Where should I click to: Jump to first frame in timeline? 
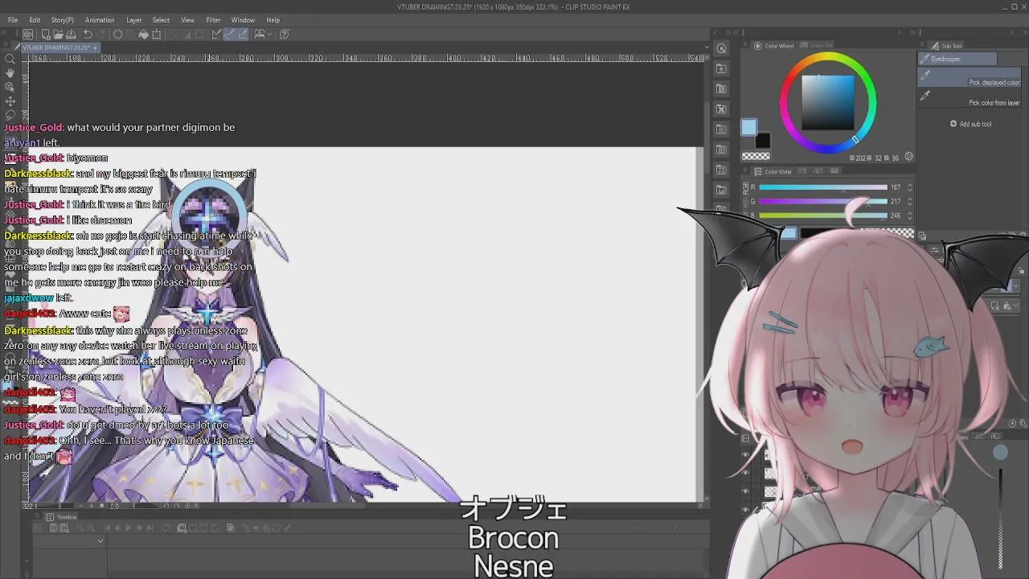108,528
